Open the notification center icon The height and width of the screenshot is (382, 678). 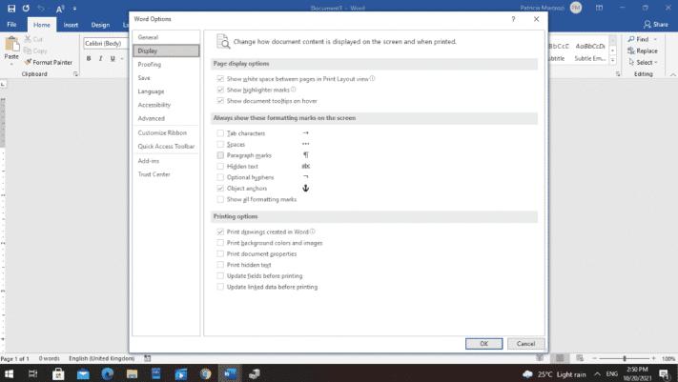tap(664, 374)
